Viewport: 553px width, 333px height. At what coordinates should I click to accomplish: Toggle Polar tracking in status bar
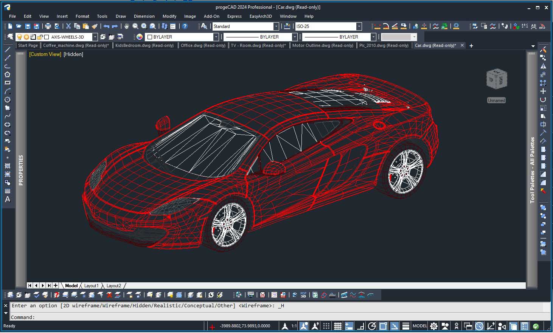371,326
